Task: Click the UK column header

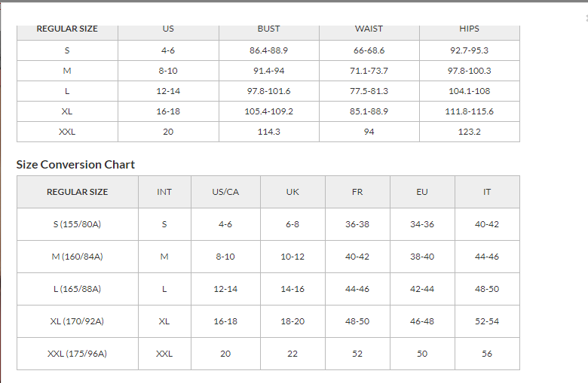Action: (292, 192)
